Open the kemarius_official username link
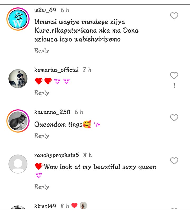The height and width of the screenshot is (215, 190). tap(56, 70)
